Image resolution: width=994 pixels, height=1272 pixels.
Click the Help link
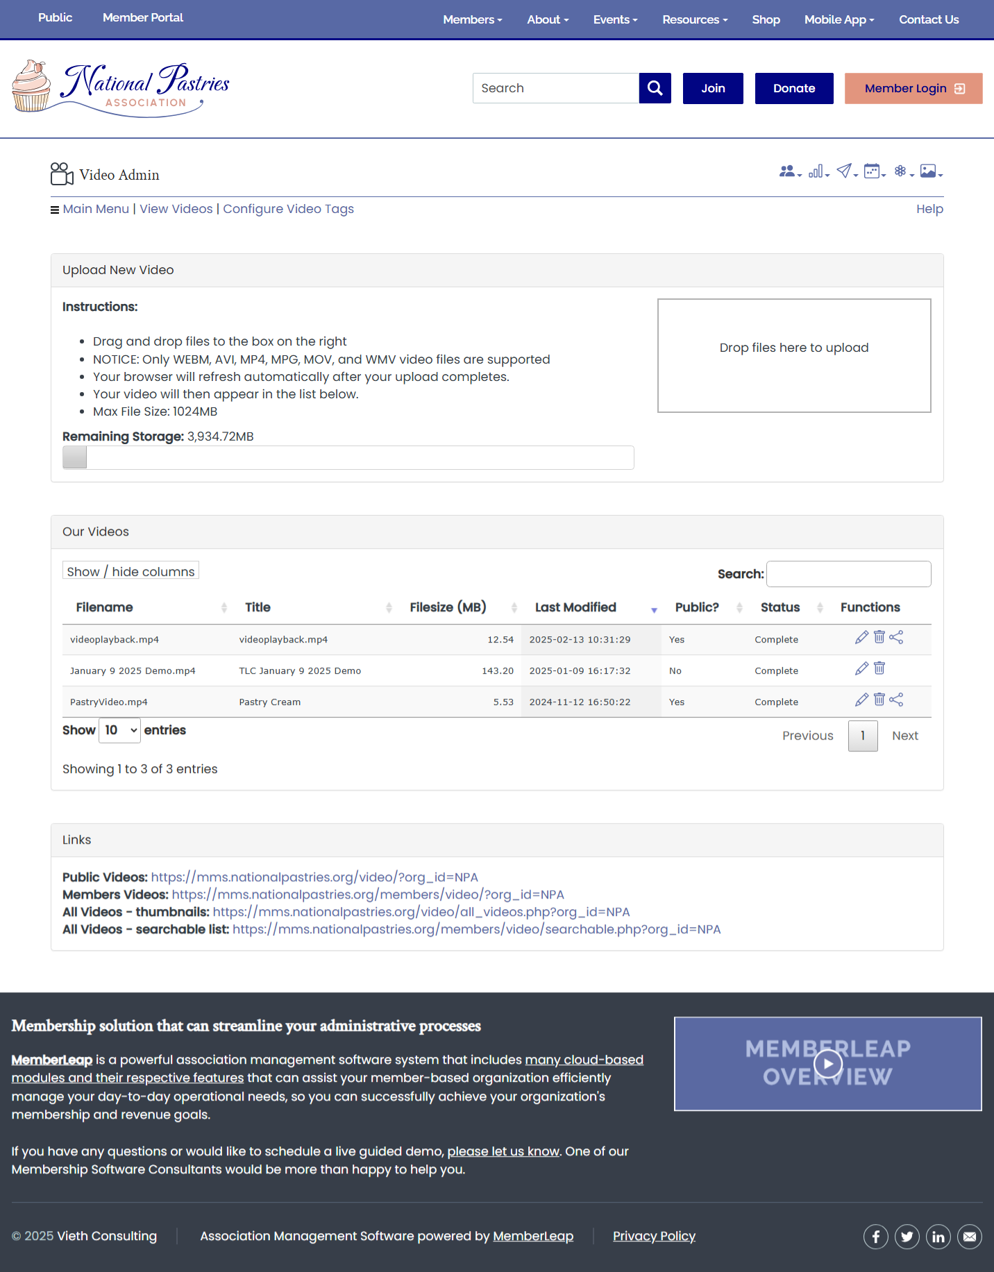click(929, 209)
